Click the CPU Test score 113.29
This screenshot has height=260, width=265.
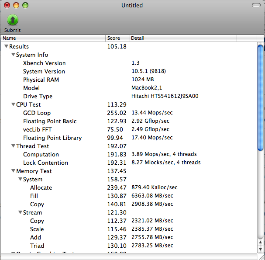tap(117, 104)
